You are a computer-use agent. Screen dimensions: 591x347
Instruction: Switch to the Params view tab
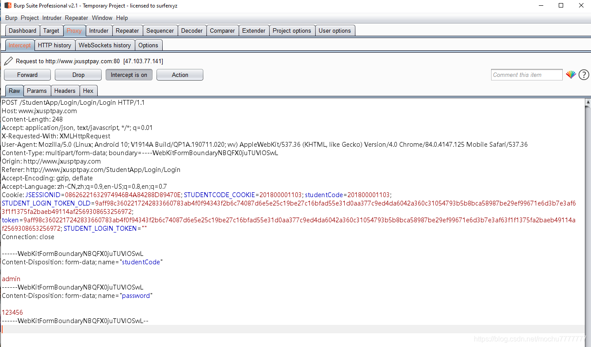coord(37,91)
